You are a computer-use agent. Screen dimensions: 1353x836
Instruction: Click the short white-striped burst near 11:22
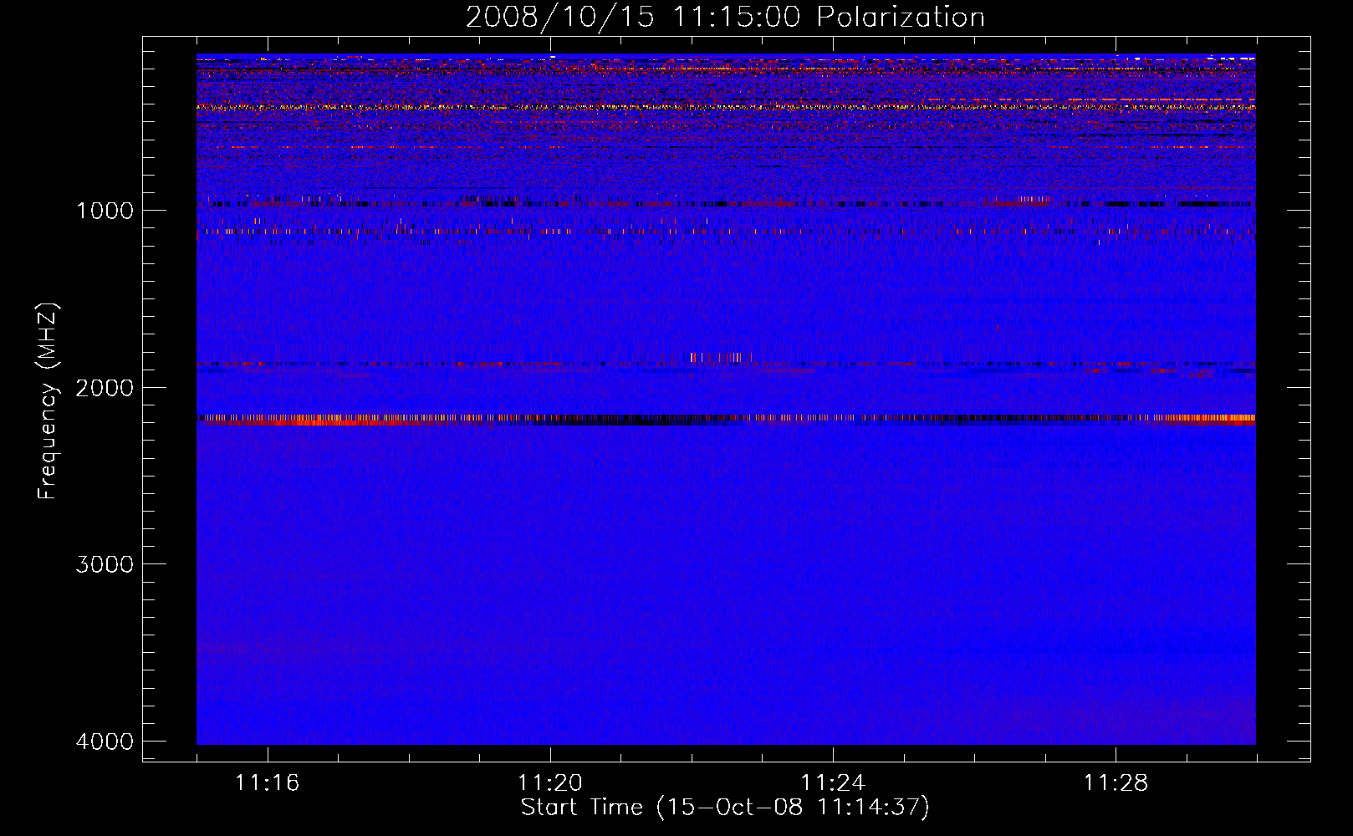(721, 357)
